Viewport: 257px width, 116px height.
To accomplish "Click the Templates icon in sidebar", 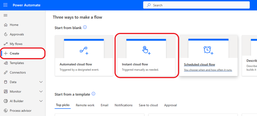I will 6,63.
